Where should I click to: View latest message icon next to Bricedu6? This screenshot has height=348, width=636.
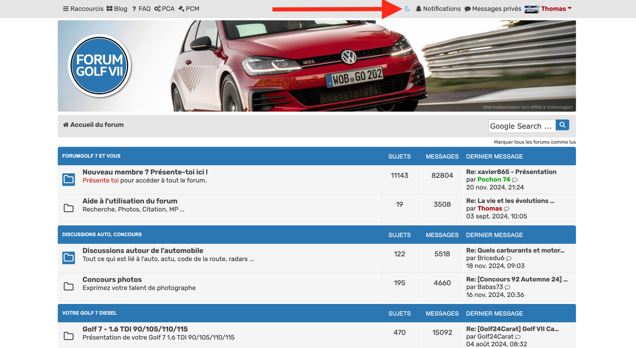coord(509,258)
